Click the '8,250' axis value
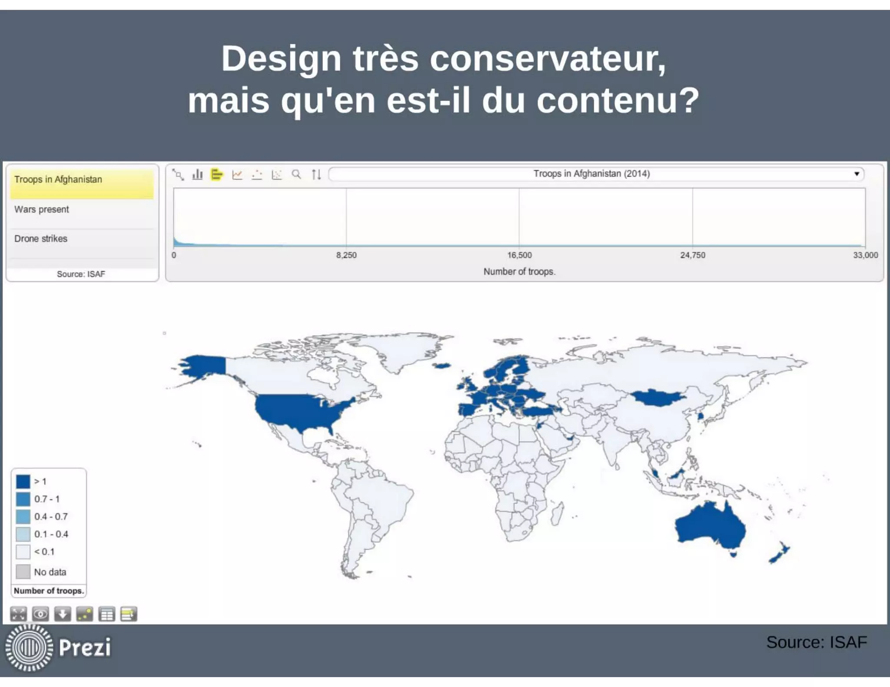Screen dimensions: 890x687 [346, 255]
